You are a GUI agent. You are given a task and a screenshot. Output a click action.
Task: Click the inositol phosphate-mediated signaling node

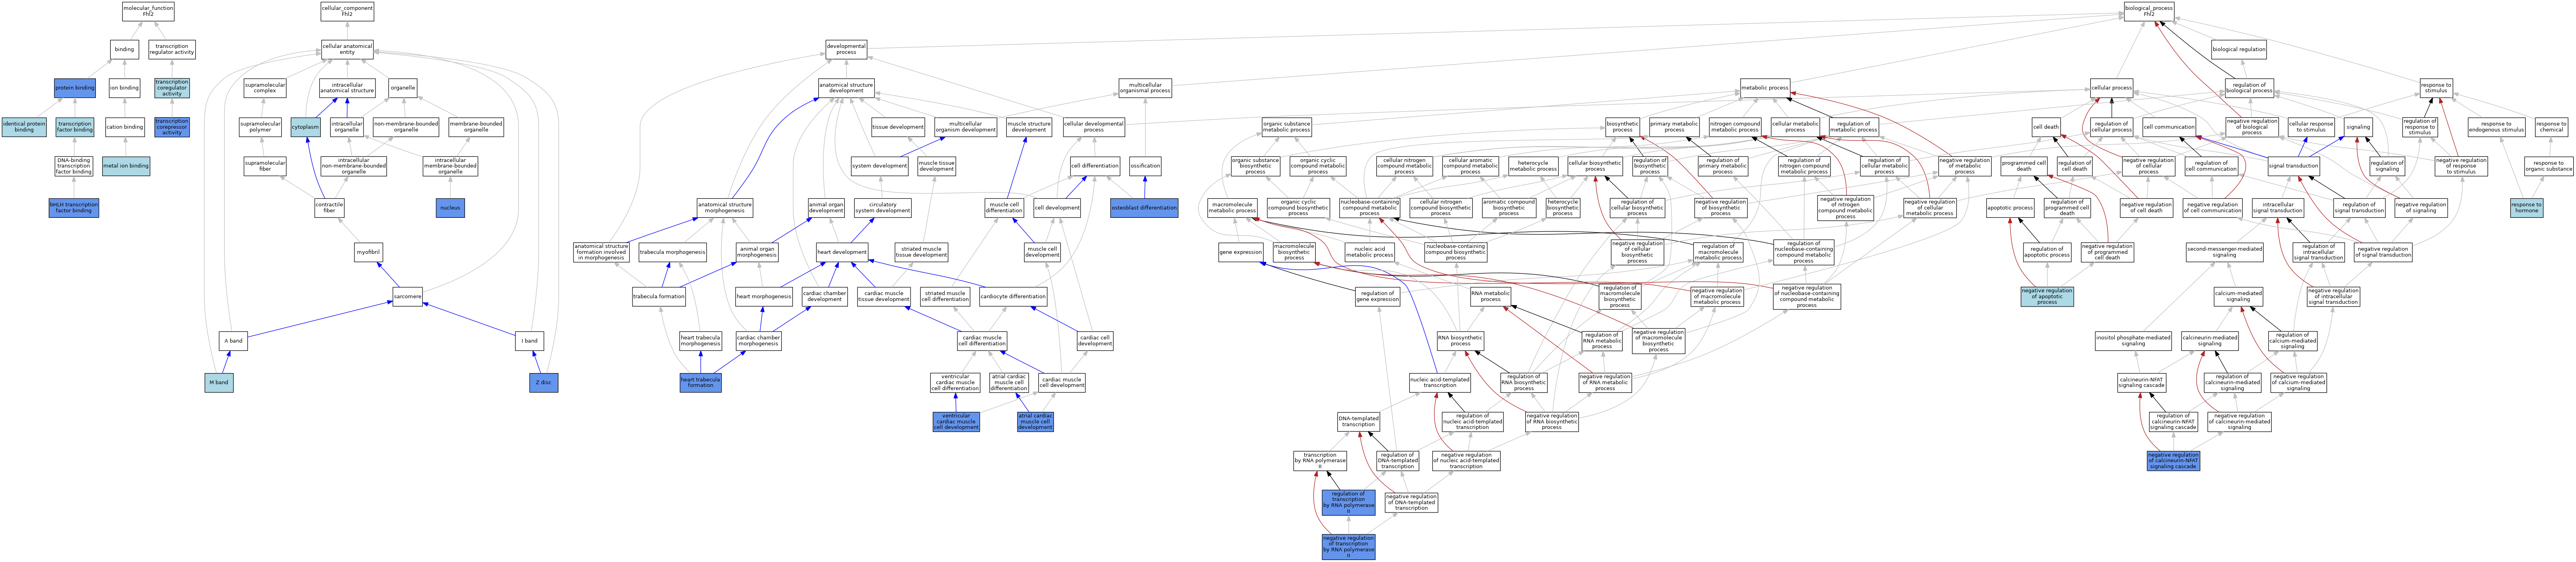[2133, 341]
